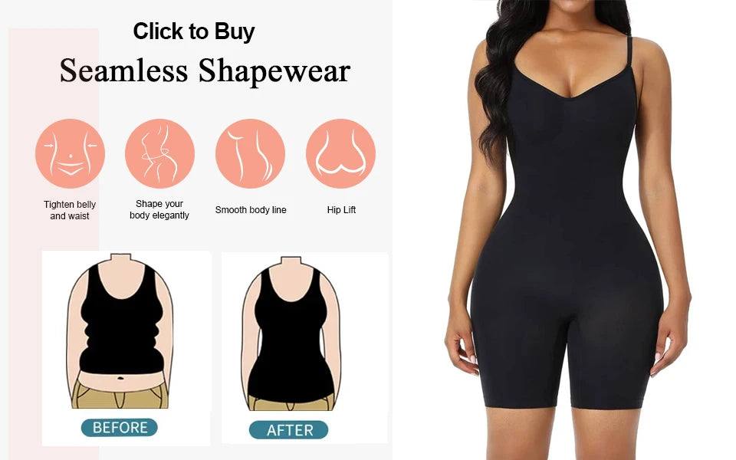Select the 'Hip Lift' caption

[341, 210]
